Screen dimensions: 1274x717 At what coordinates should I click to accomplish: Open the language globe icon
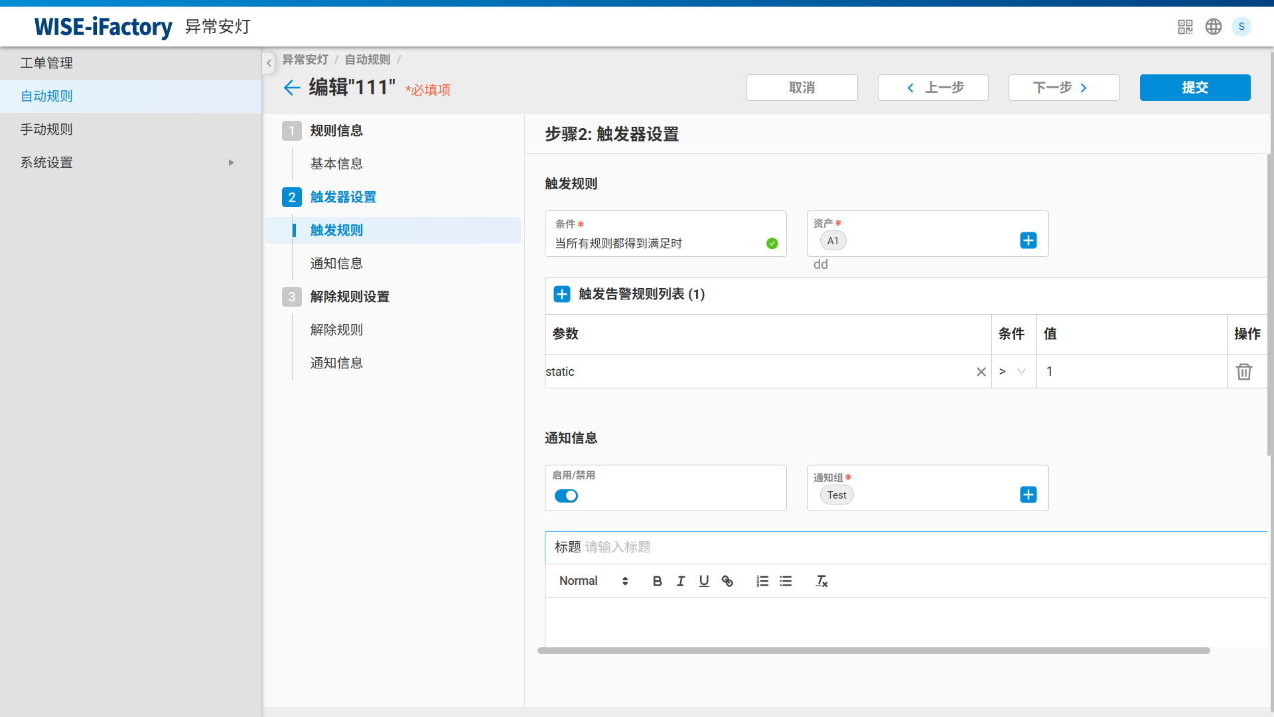(1214, 27)
